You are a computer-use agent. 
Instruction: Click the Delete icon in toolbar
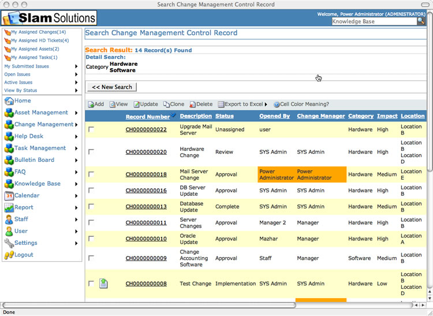(192, 105)
